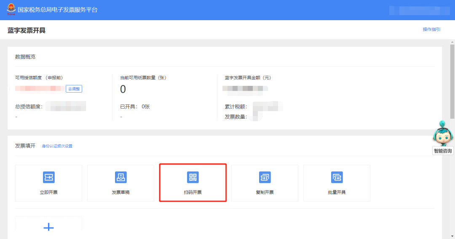Viewport: 455px width, 239px height.
Task: Open 发票草稿 via its draft icon
Action: (120, 177)
